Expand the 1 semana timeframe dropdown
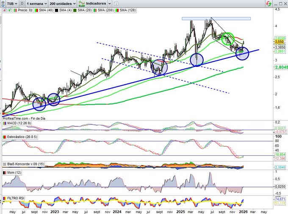 pos(37,3)
